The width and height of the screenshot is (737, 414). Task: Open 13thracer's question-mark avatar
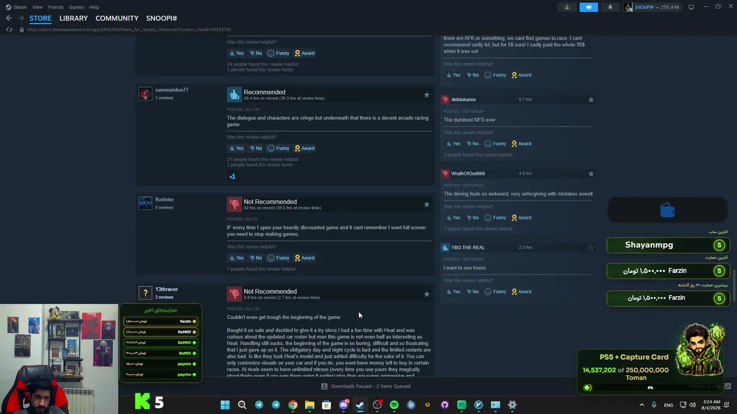[145, 293]
